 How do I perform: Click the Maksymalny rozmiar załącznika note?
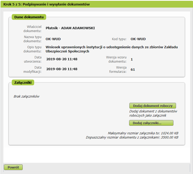click(x=143, y=133)
